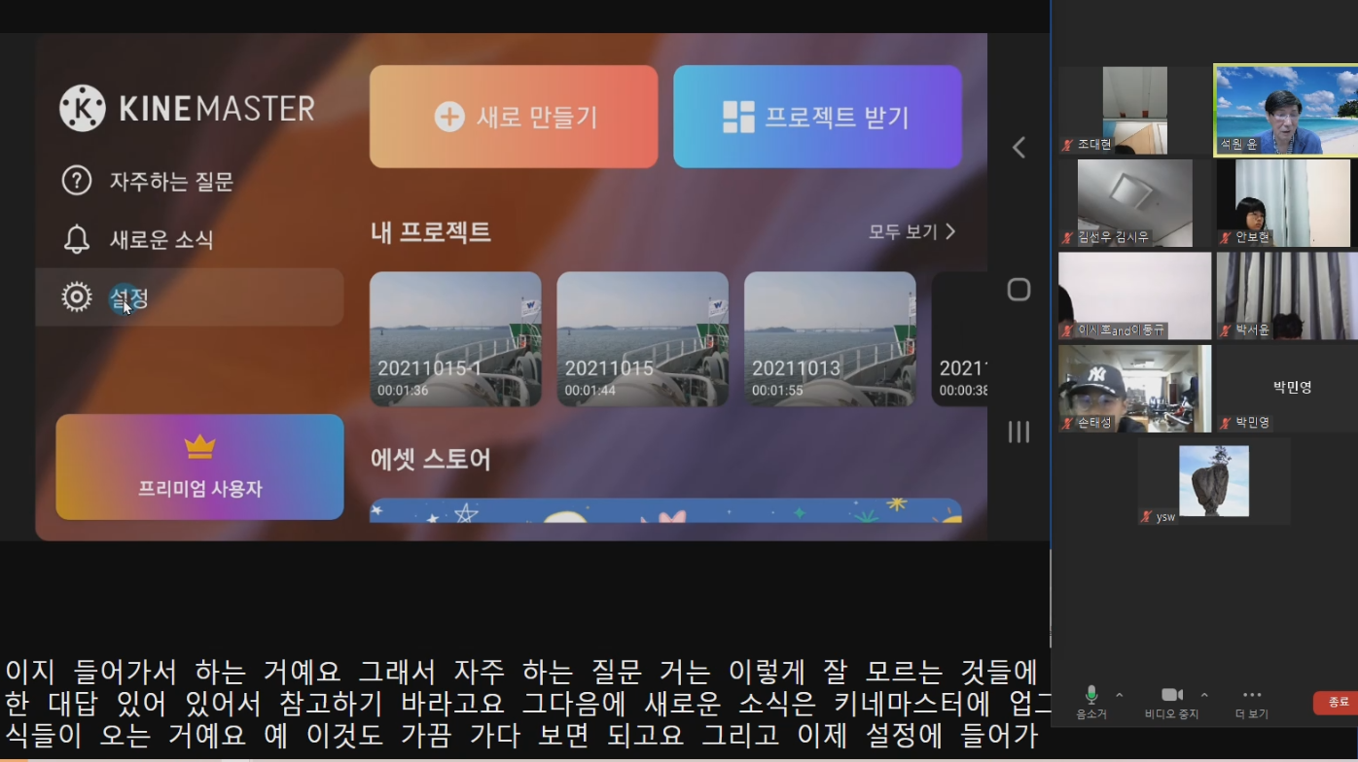The image size is (1358, 762).
Task: Select 박민영 participant tile
Action: [x=1286, y=389]
